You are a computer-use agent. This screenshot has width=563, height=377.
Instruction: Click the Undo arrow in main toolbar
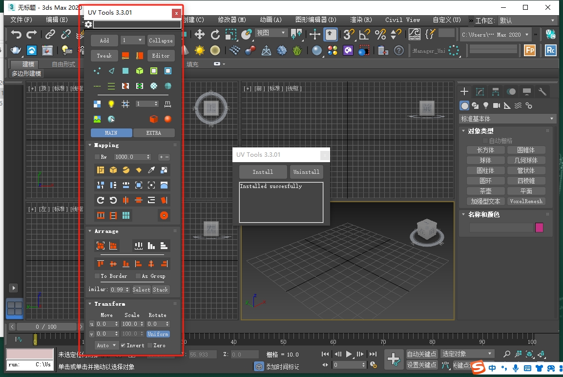click(16, 35)
